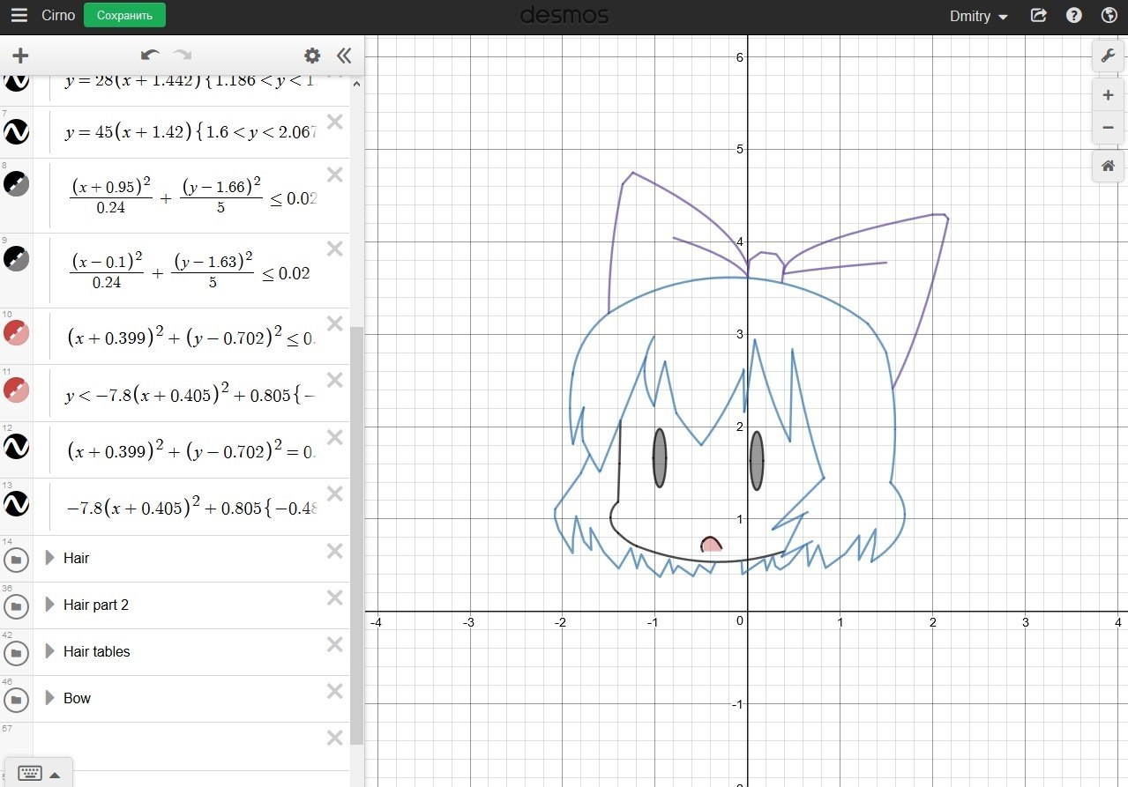Viewport: 1128px width, 787px height.
Task: Toggle visibility of expression 11 red inequality
Action: (x=17, y=390)
